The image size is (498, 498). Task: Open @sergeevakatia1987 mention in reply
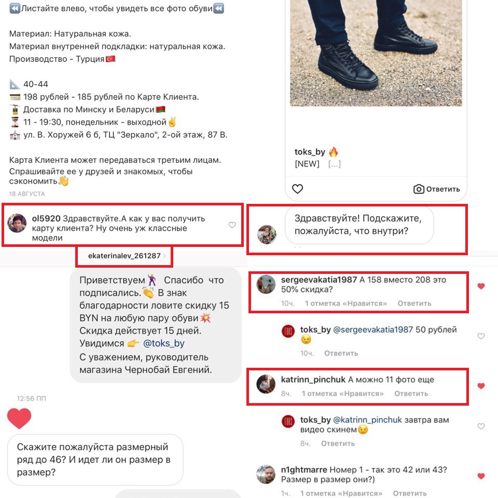(x=373, y=330)
